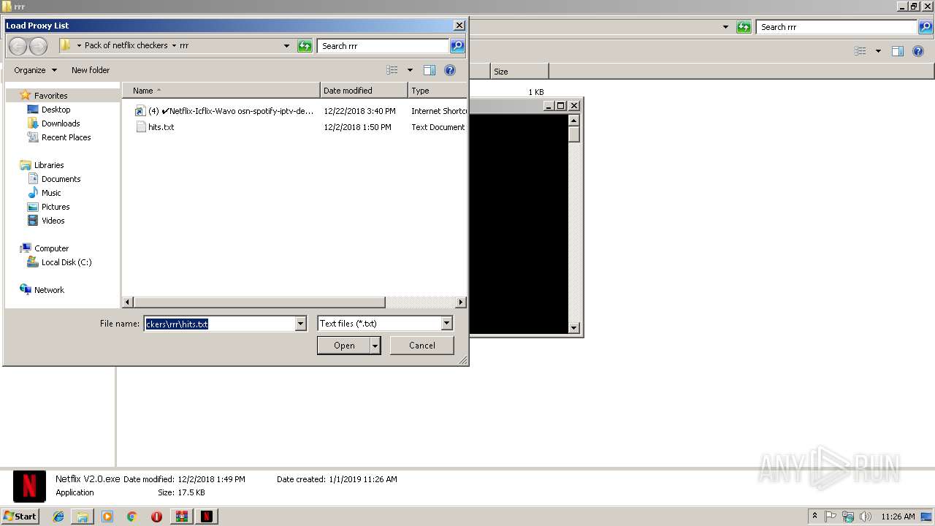Click the Start button
This screenshot has height=526, width=935.
20,516
